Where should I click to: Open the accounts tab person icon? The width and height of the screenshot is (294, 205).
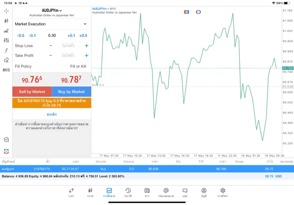coord(204,193)
